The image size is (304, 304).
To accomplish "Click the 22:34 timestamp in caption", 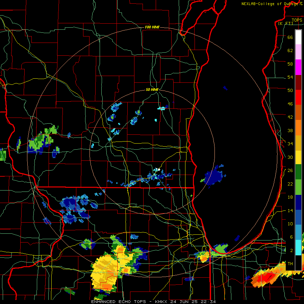I will (x=208, y=302).
